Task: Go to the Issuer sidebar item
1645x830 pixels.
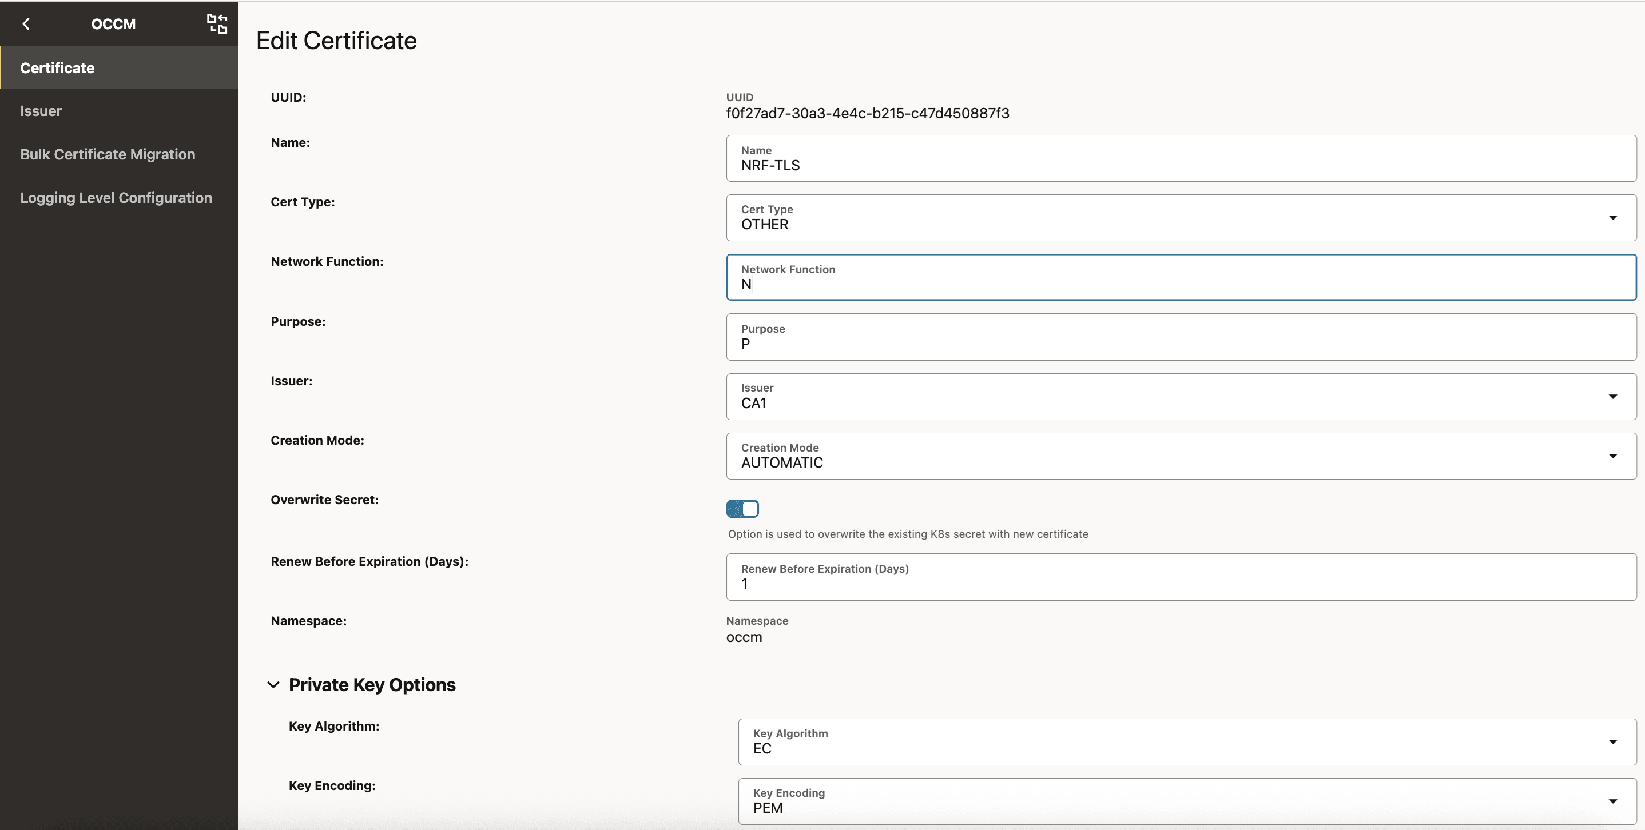Action: pos(41,111)
